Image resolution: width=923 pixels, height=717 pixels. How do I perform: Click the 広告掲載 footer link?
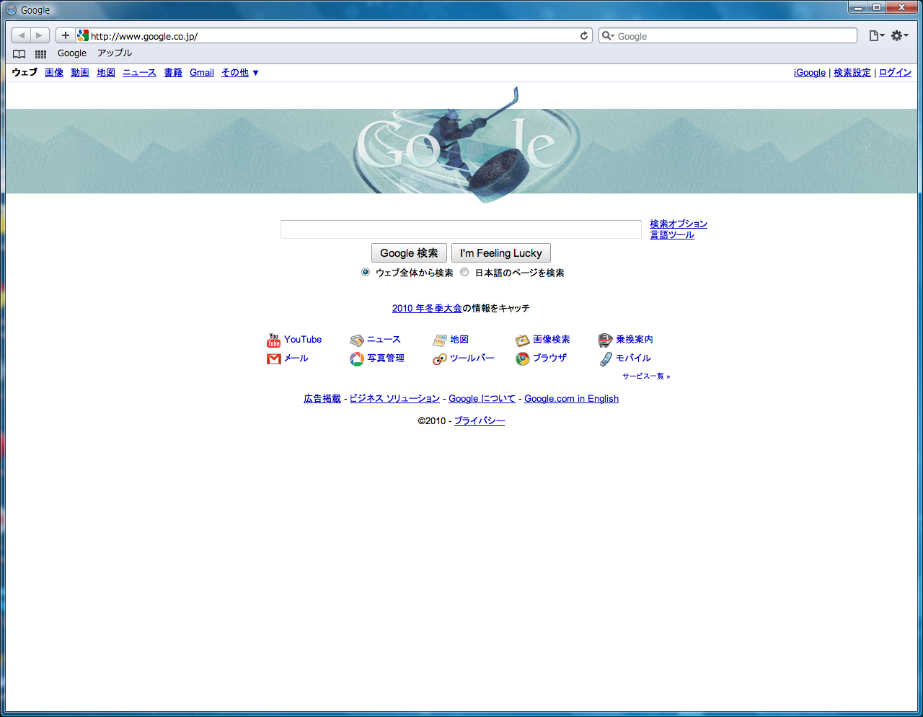(322, 399)
